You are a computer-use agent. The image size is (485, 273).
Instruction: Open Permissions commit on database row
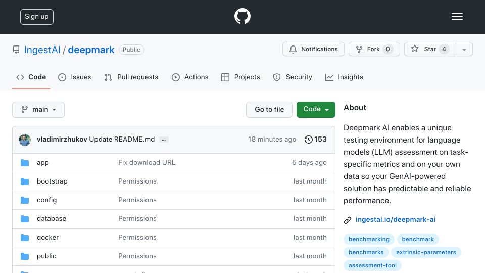click(x=137, y=219)
